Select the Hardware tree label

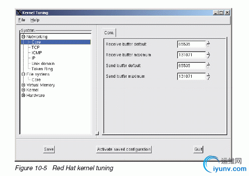tap(36, 96)
